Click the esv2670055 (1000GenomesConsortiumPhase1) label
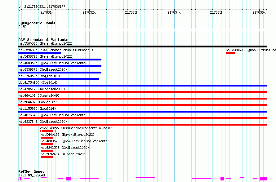 pos(77,128)
